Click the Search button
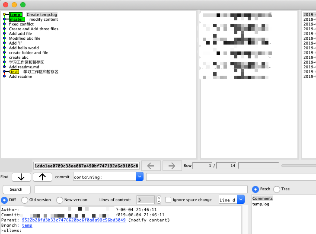This screenshot has height=234, width=316. click(x=16, y=189)
